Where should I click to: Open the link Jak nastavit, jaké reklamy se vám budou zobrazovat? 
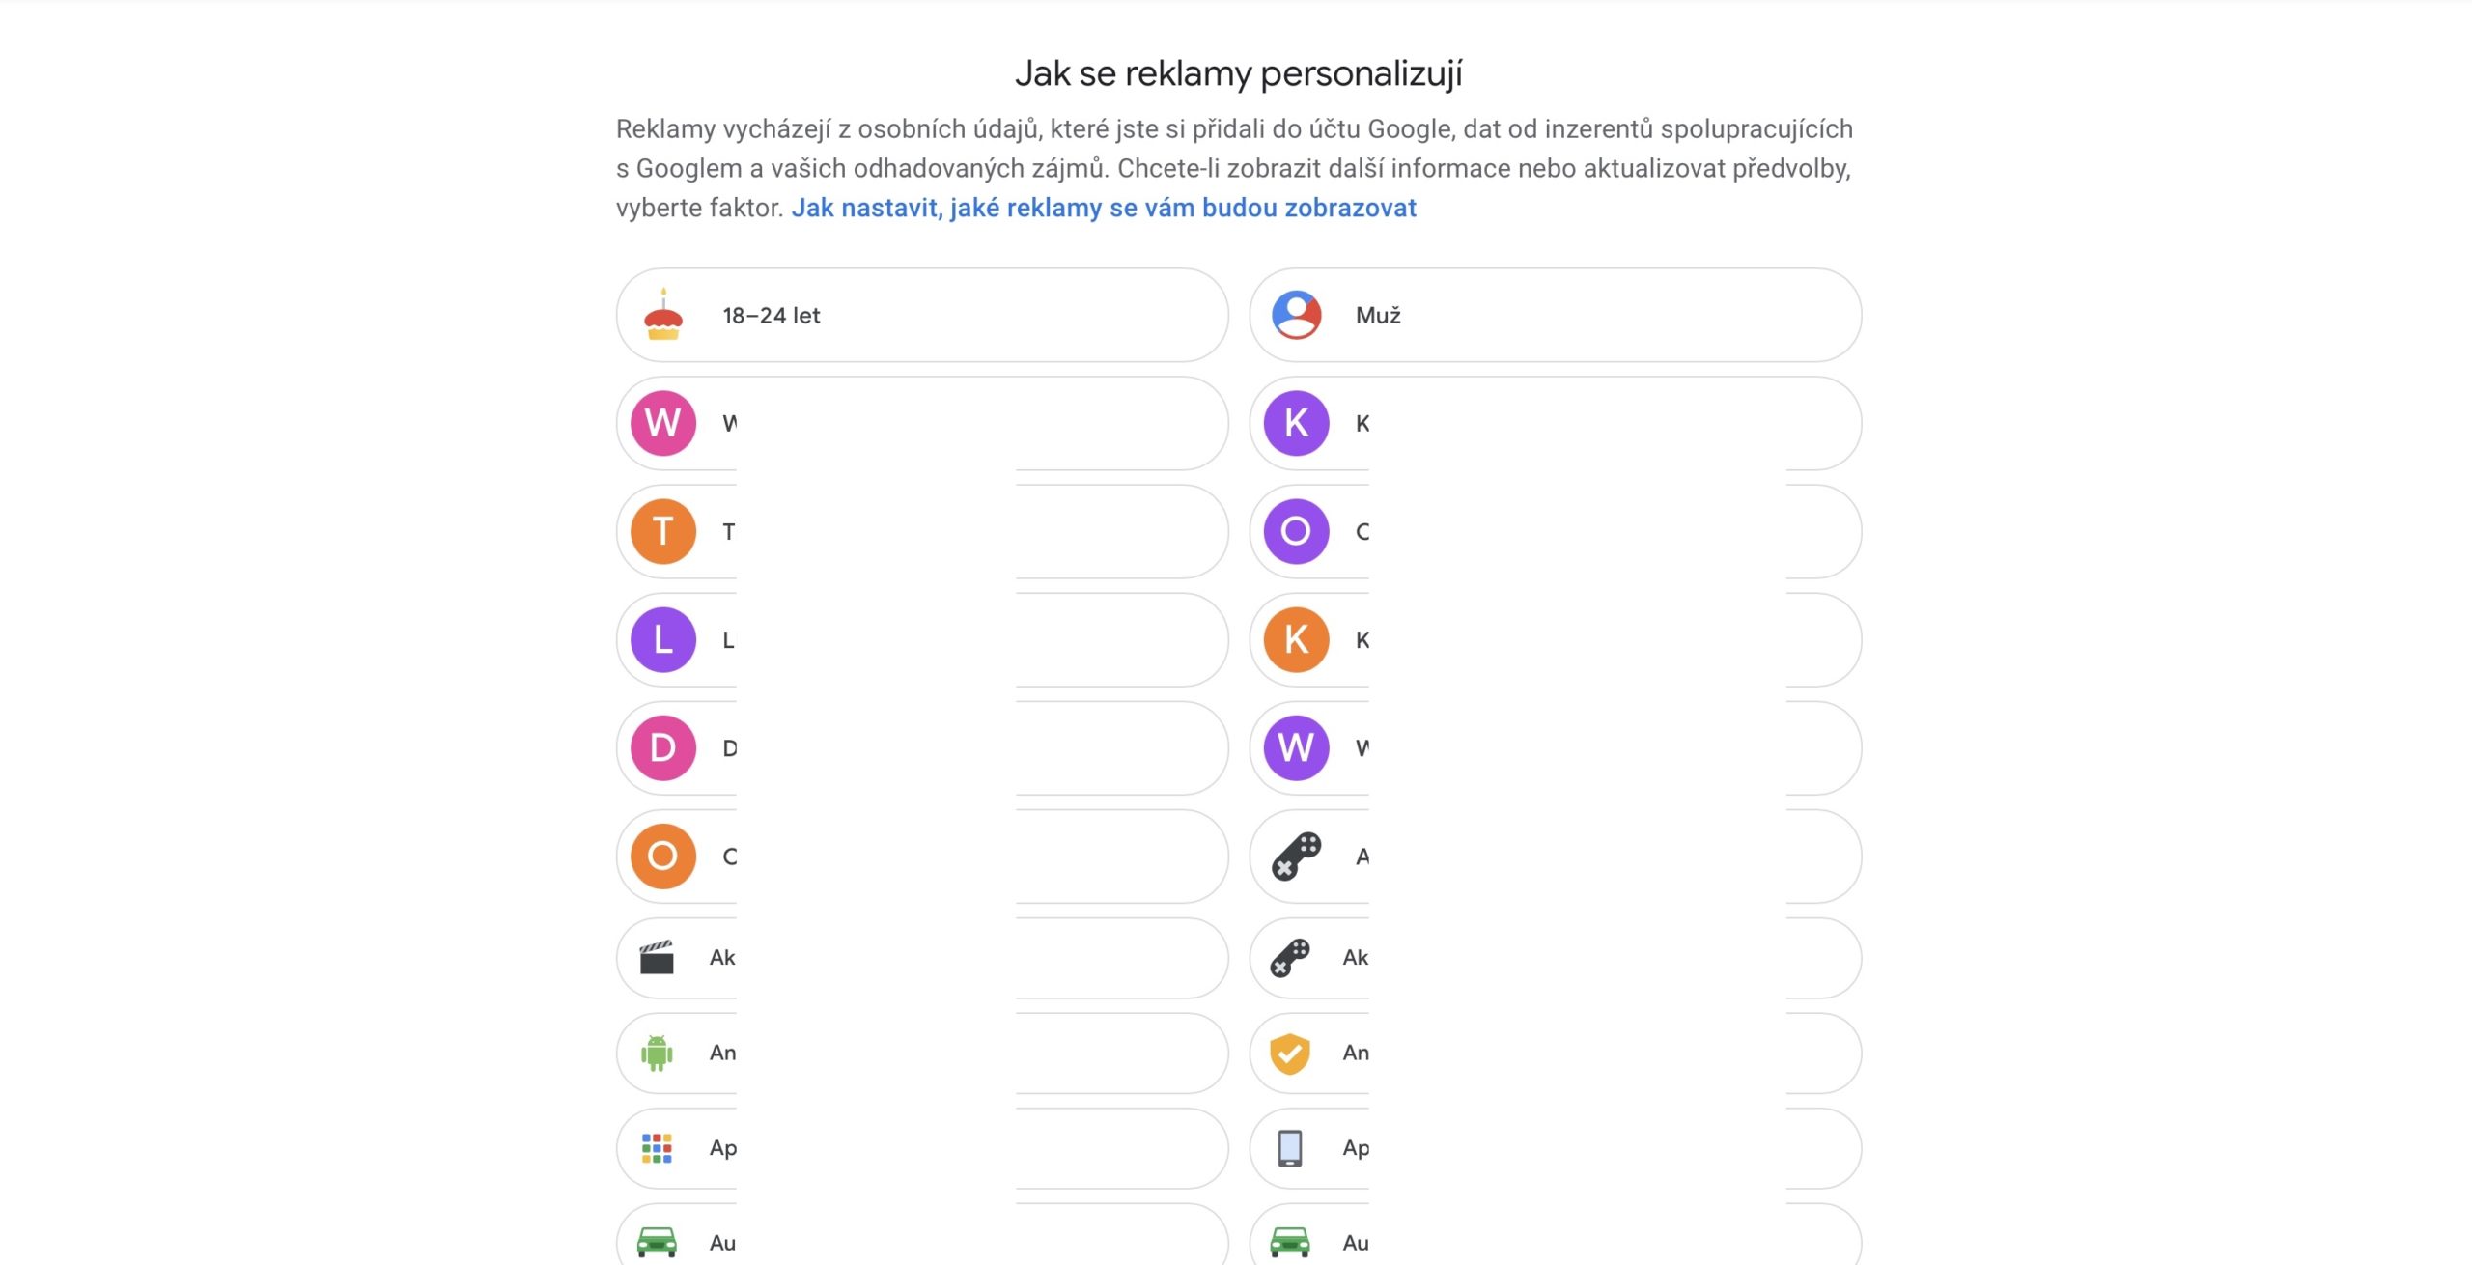tap(1105, 207)
